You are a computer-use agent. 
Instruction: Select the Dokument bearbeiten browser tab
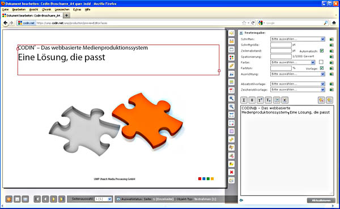[x=32, y=16]
